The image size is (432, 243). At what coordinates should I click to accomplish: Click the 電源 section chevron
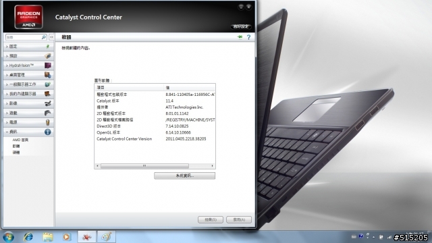[x=7, y=122]
